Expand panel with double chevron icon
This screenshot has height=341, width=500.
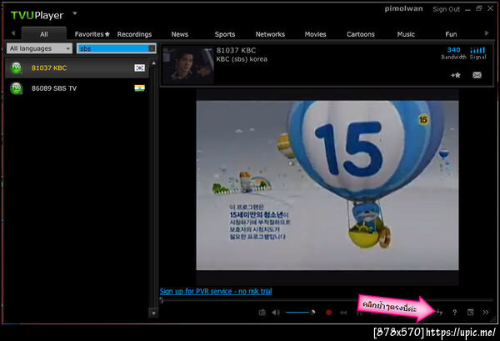(x=486, y=313)
